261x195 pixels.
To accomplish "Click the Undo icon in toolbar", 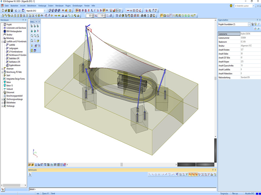I will (x=16, y=10).
